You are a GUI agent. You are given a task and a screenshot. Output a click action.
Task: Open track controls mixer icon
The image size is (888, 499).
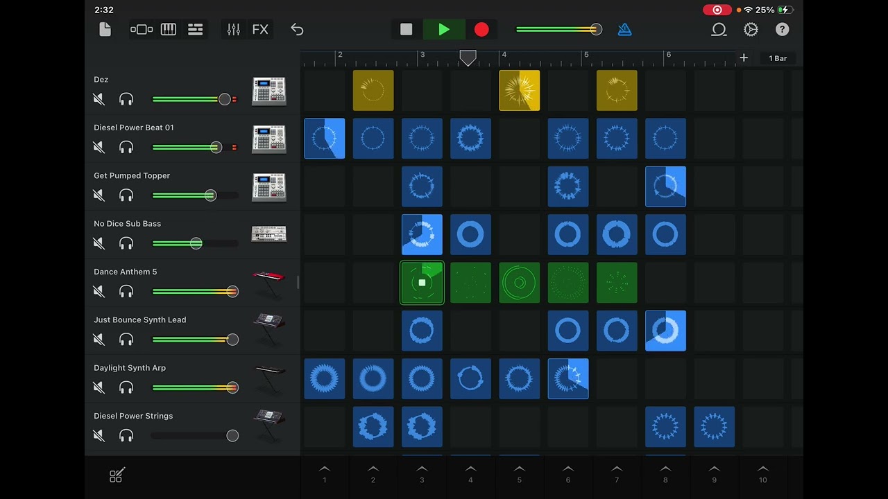[x=234, y=29]
